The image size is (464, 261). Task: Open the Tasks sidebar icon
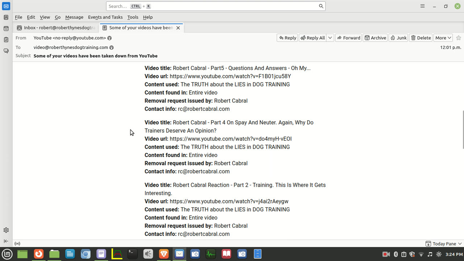click(x=6, y=40)
